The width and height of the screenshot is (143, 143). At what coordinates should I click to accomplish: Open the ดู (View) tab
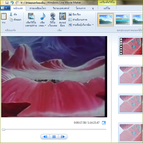click(93, 8)
